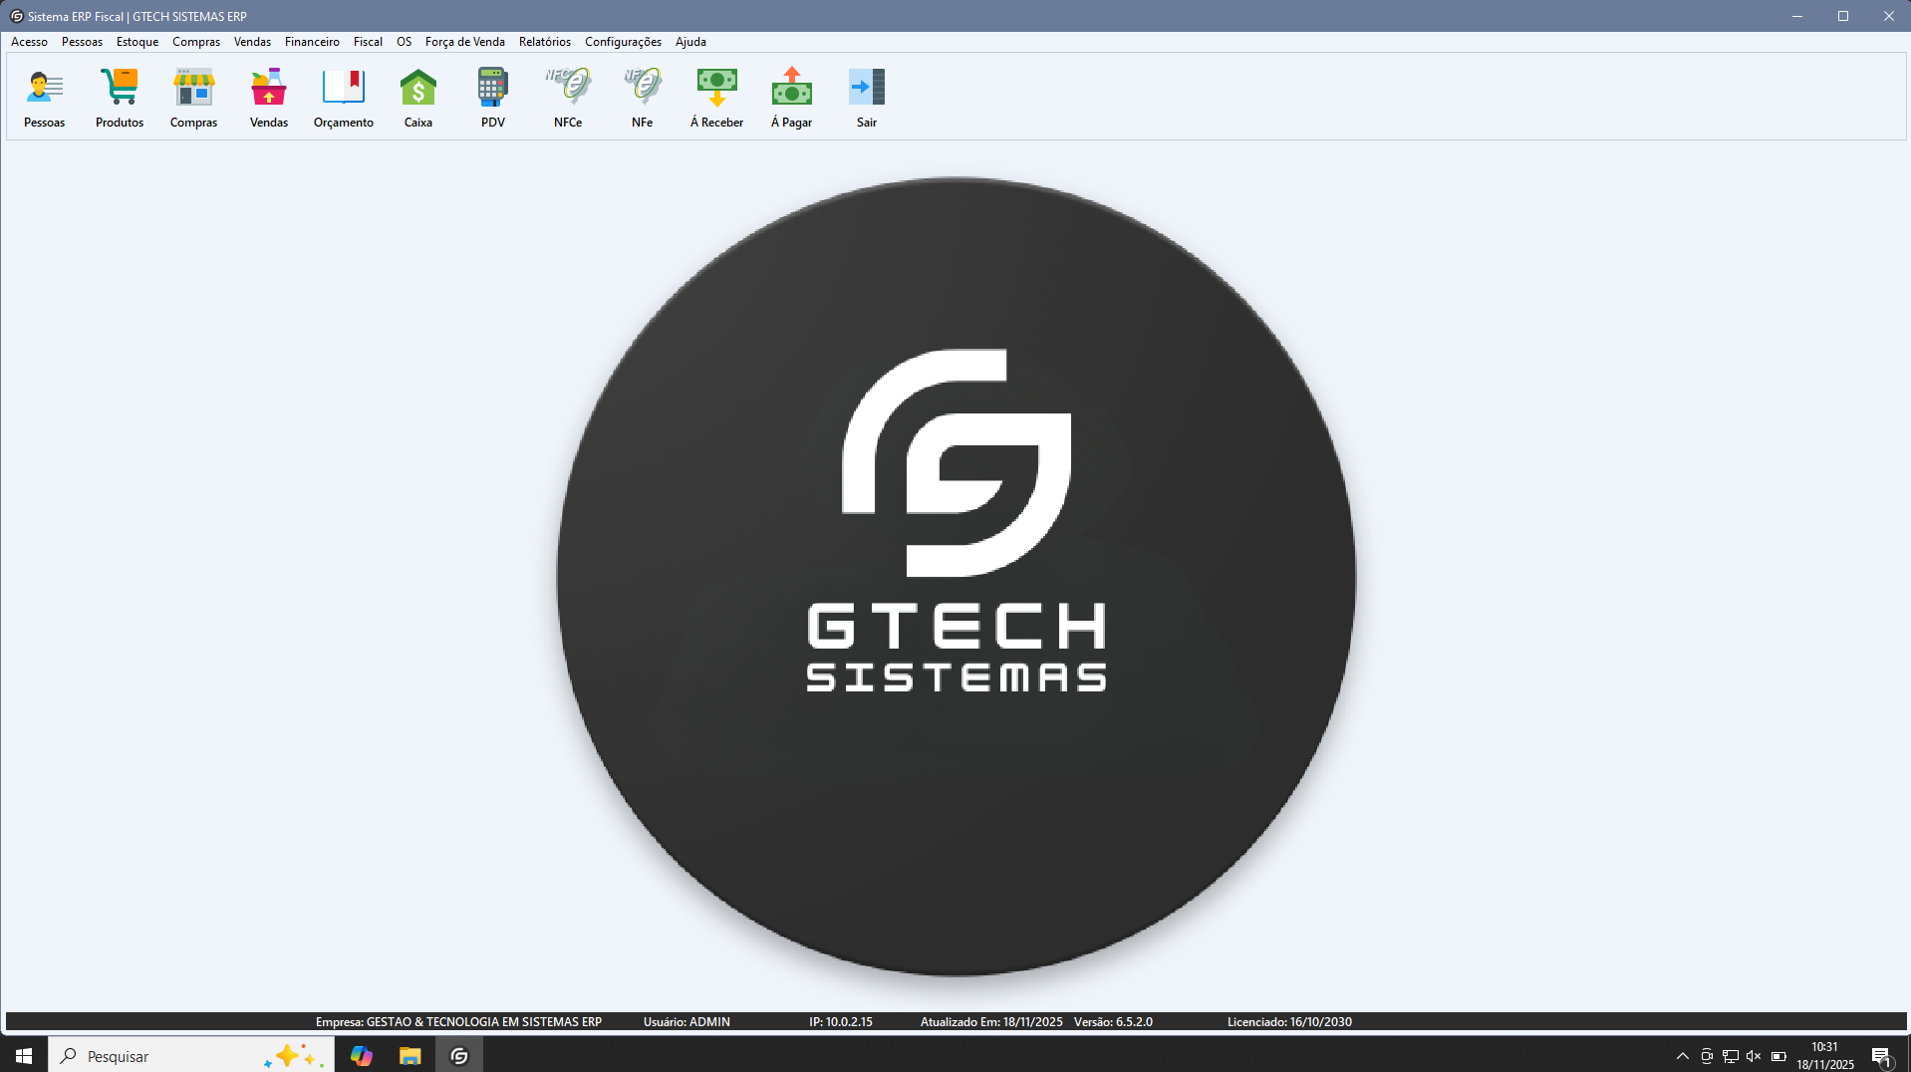Screen dimensions: 1911x1072
Task: Open the Configurações menu
Action: 623,42
